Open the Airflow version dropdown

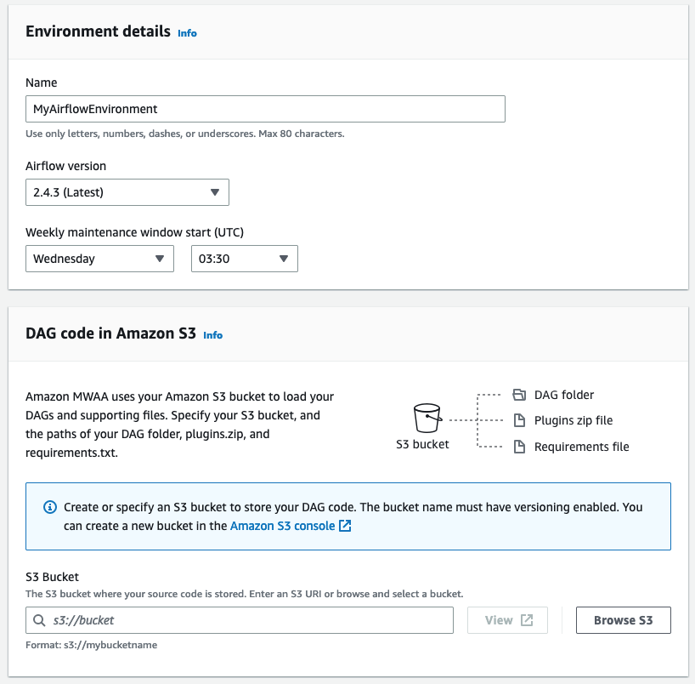point(127,192)
